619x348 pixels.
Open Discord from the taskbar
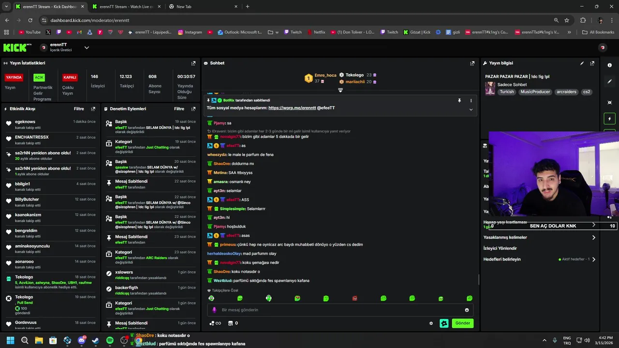point(82,340)
